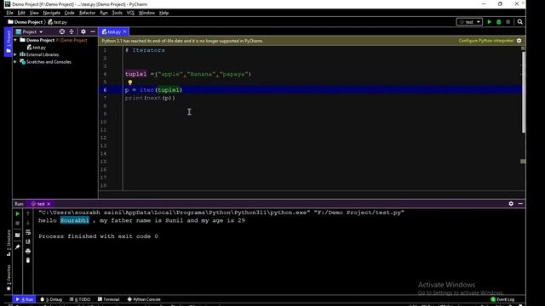Click the editor vertical scrollbar
545x306 pixels.
pyautogui.click(x=523, y=92)
